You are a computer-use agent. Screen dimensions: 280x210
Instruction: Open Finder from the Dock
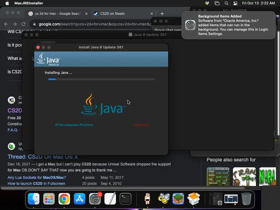(34, 199)
